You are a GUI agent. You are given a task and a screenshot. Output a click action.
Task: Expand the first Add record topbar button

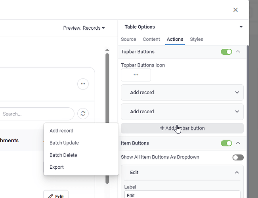click(182, 92)
